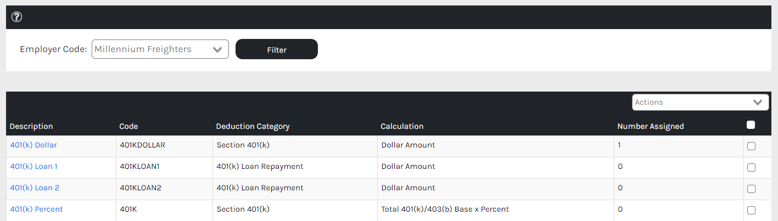Sort by Number Assigned column header
This screenshot has height=221, width=778.
[651, 127]
